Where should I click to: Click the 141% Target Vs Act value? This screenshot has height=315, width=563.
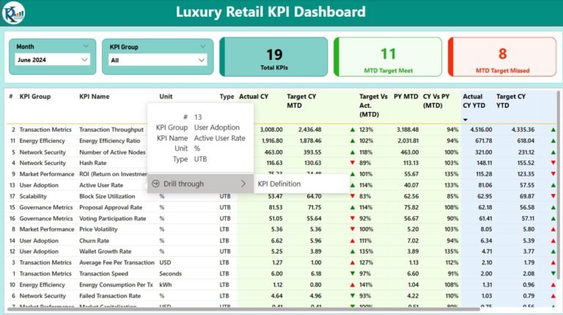[366, 285]
